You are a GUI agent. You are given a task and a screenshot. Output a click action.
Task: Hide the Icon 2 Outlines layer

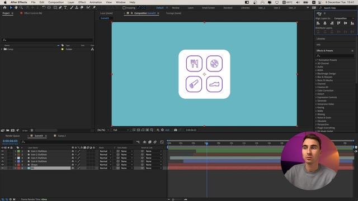(2, 155)
